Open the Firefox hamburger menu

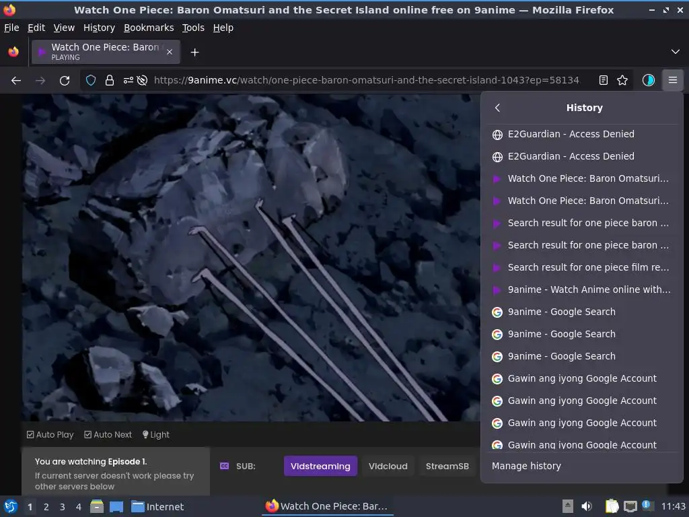(x=673, y=81)
